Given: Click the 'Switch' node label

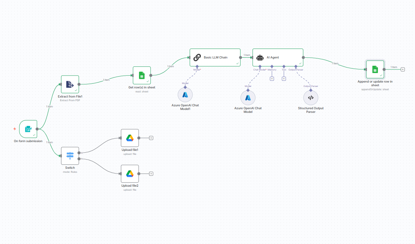Looking at the screenshot, I should (70, 168).
